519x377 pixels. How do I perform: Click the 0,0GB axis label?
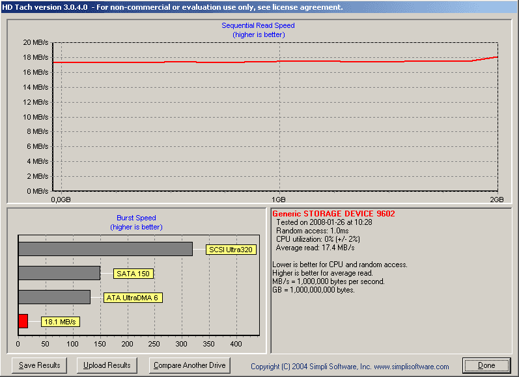(x=61, y=200)
